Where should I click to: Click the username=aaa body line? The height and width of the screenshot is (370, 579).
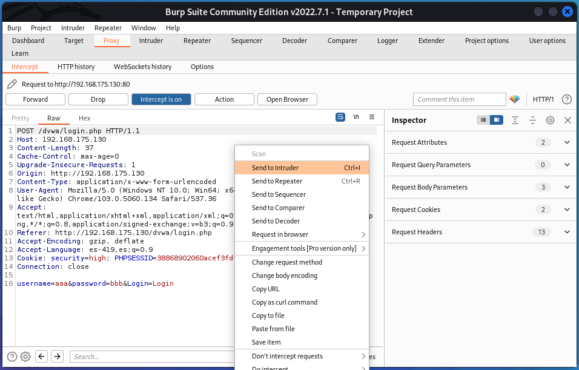tap(95, 283)
